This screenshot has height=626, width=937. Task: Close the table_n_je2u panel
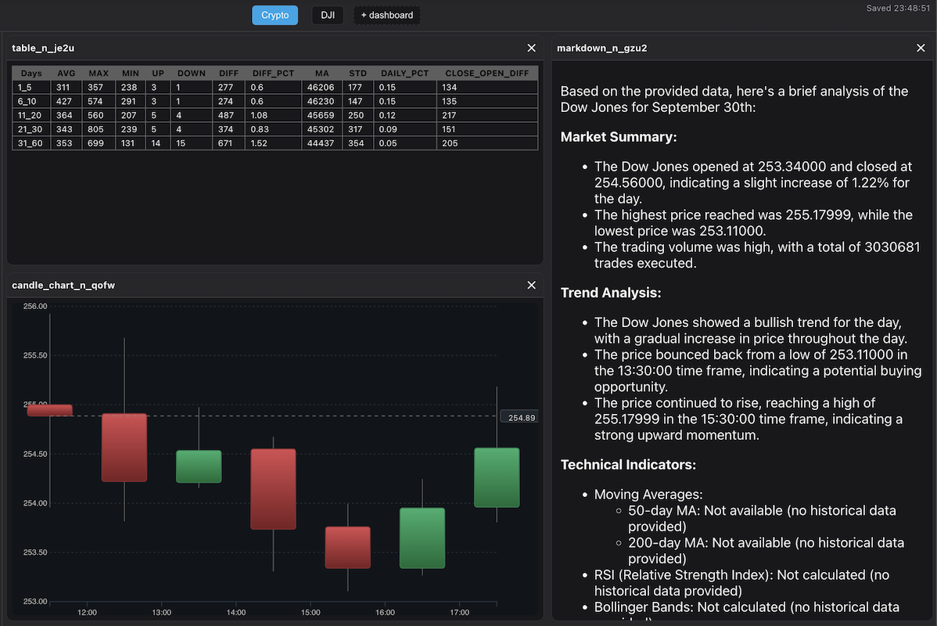click(x=531, y=48)
